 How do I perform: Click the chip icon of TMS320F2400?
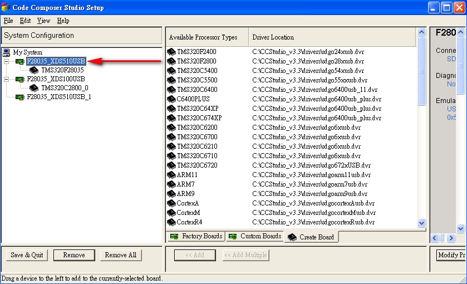171,52
